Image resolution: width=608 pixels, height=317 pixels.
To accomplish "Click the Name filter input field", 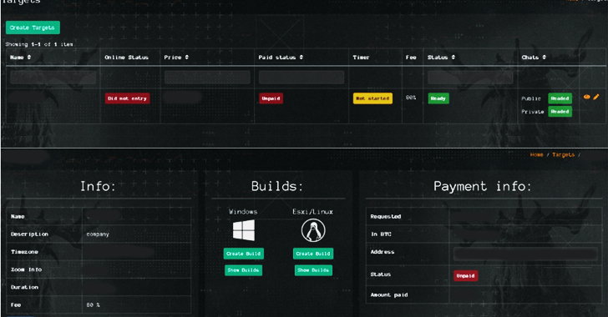I will click(53, 78).
